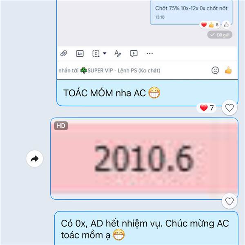Toggle heart reaction on the 2010.6 image
Viewport: 245px width, 245px height.
(229, 201)
